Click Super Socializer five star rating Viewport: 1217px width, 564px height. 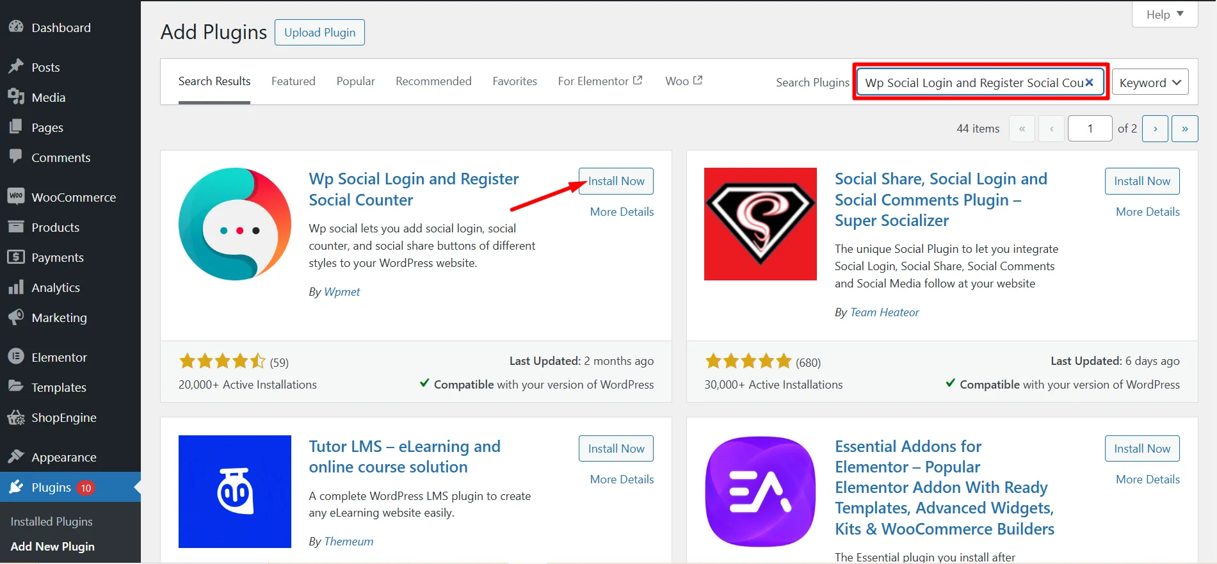[x=748, y=362]
